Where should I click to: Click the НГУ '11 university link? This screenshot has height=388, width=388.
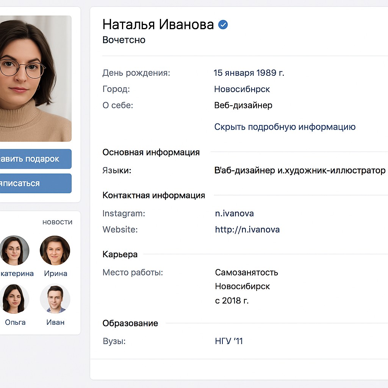coord(228,341)
